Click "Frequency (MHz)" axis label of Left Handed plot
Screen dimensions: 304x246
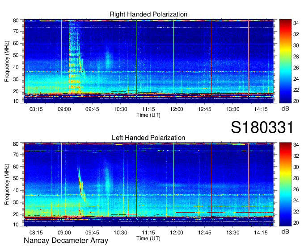click(x=7, y=184)
